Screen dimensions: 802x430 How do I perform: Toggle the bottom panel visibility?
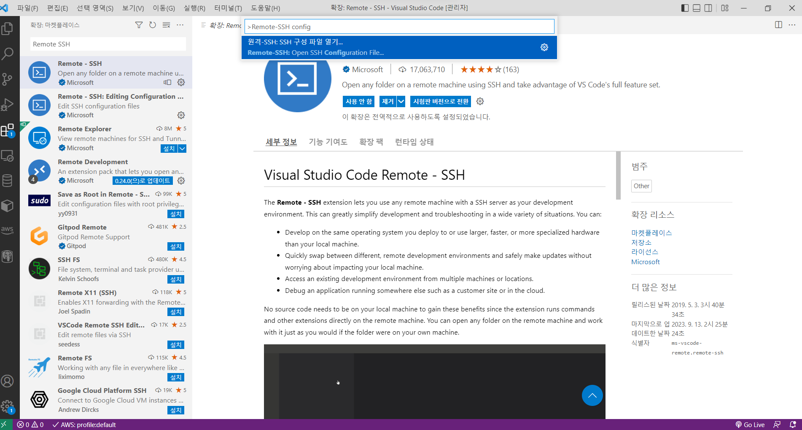697,8
